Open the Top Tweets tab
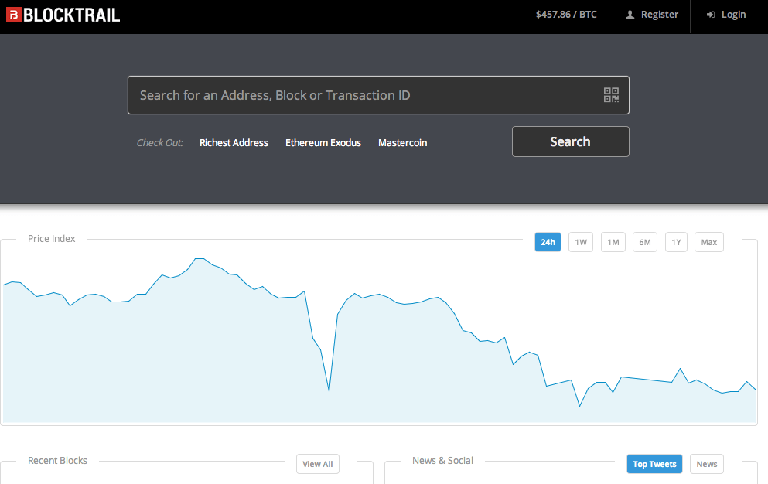768x484 pixels. click(654, 464)
